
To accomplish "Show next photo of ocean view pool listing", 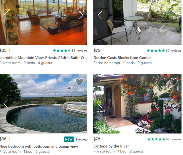I will pos(81,104).
